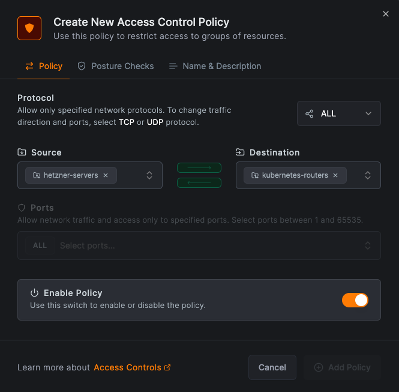Click the source-to-destination right arrow direction

coord(199,168)
